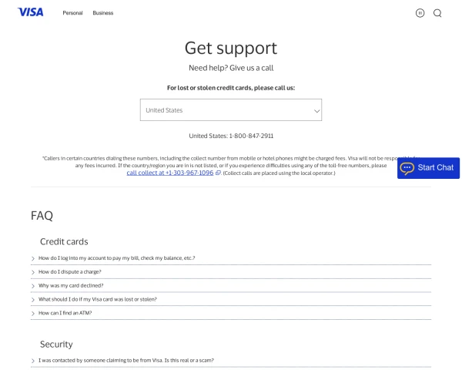
Task: Click the Visa logo
Action: point(30,12)
